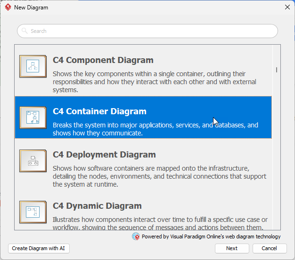
Task: Click the C4 Dynamic Diagram thumbnail icon
Action: click(x=33, y=212)
